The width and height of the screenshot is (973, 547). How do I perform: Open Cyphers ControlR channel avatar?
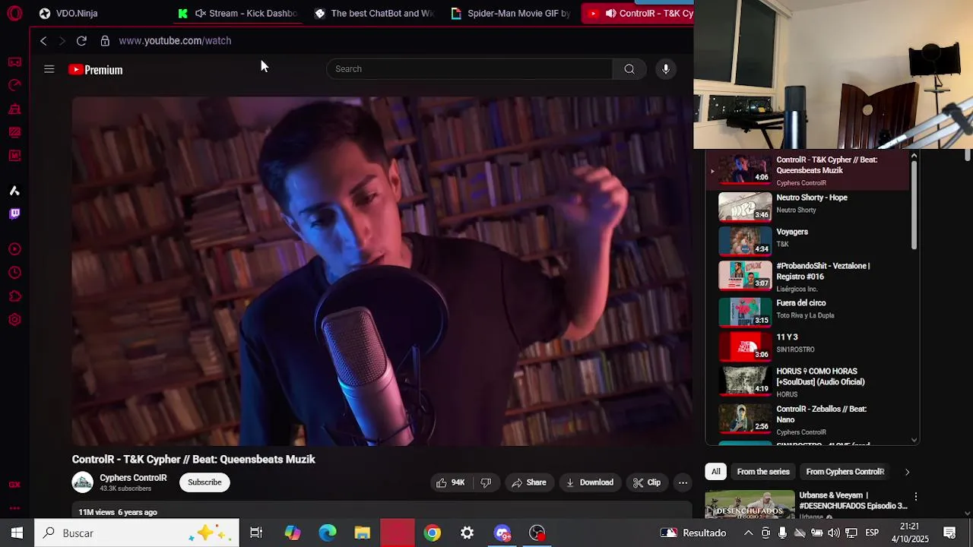coord(82,482)
